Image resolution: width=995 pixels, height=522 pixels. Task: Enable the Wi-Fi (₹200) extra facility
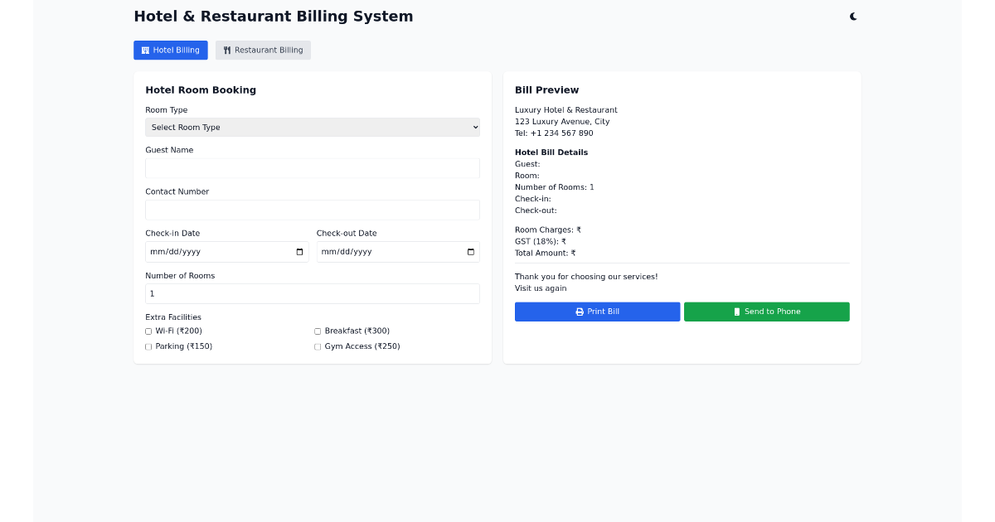[149, 331]
